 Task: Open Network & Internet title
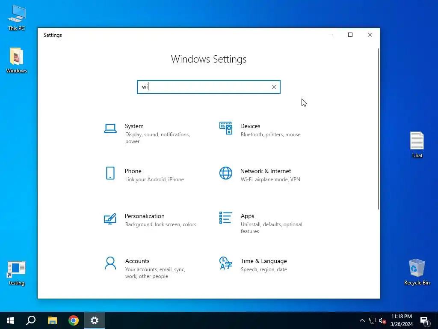click(x=266, y=171)
